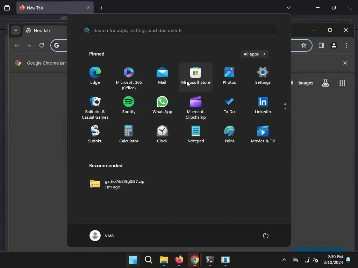The width and height of the screenshot is (358, 268).
Task: Bookmark this tab with star icon
Action: coord(304,45)
